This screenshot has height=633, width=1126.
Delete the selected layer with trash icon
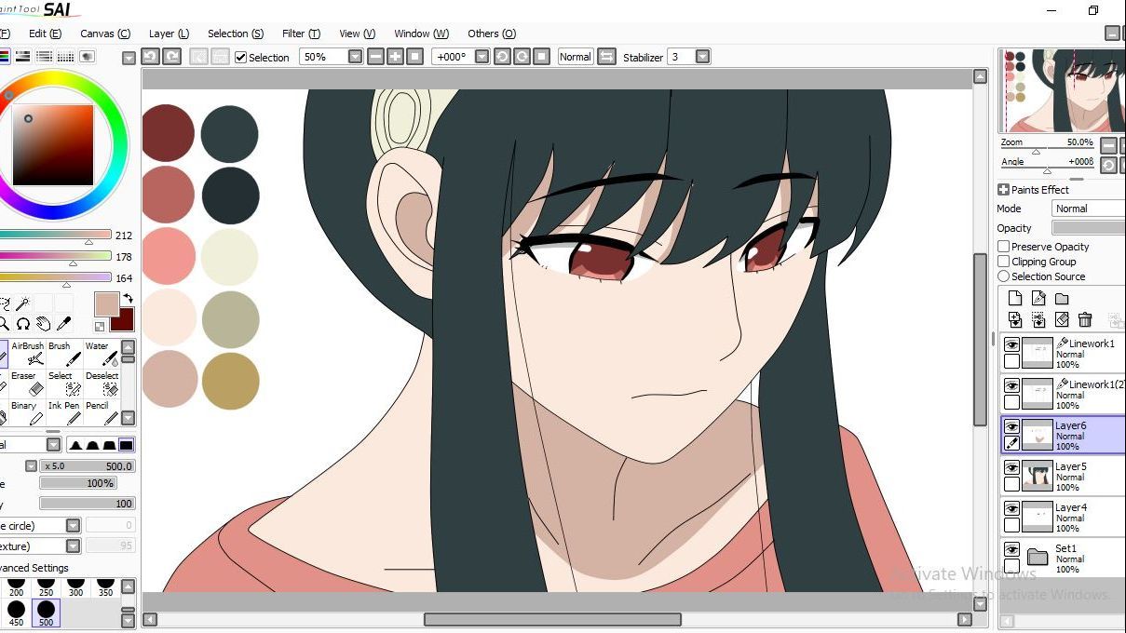click(x=1085, y=320)
